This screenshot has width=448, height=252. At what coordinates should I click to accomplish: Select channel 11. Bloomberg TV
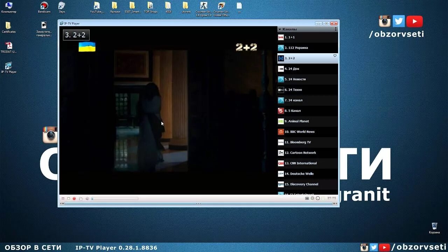point(308,142)
